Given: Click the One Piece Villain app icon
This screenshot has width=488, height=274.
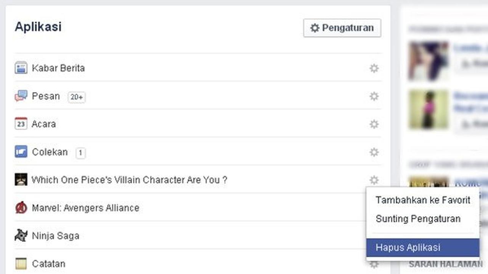Looking at the screenshot, I should click(x=21, y=180).
